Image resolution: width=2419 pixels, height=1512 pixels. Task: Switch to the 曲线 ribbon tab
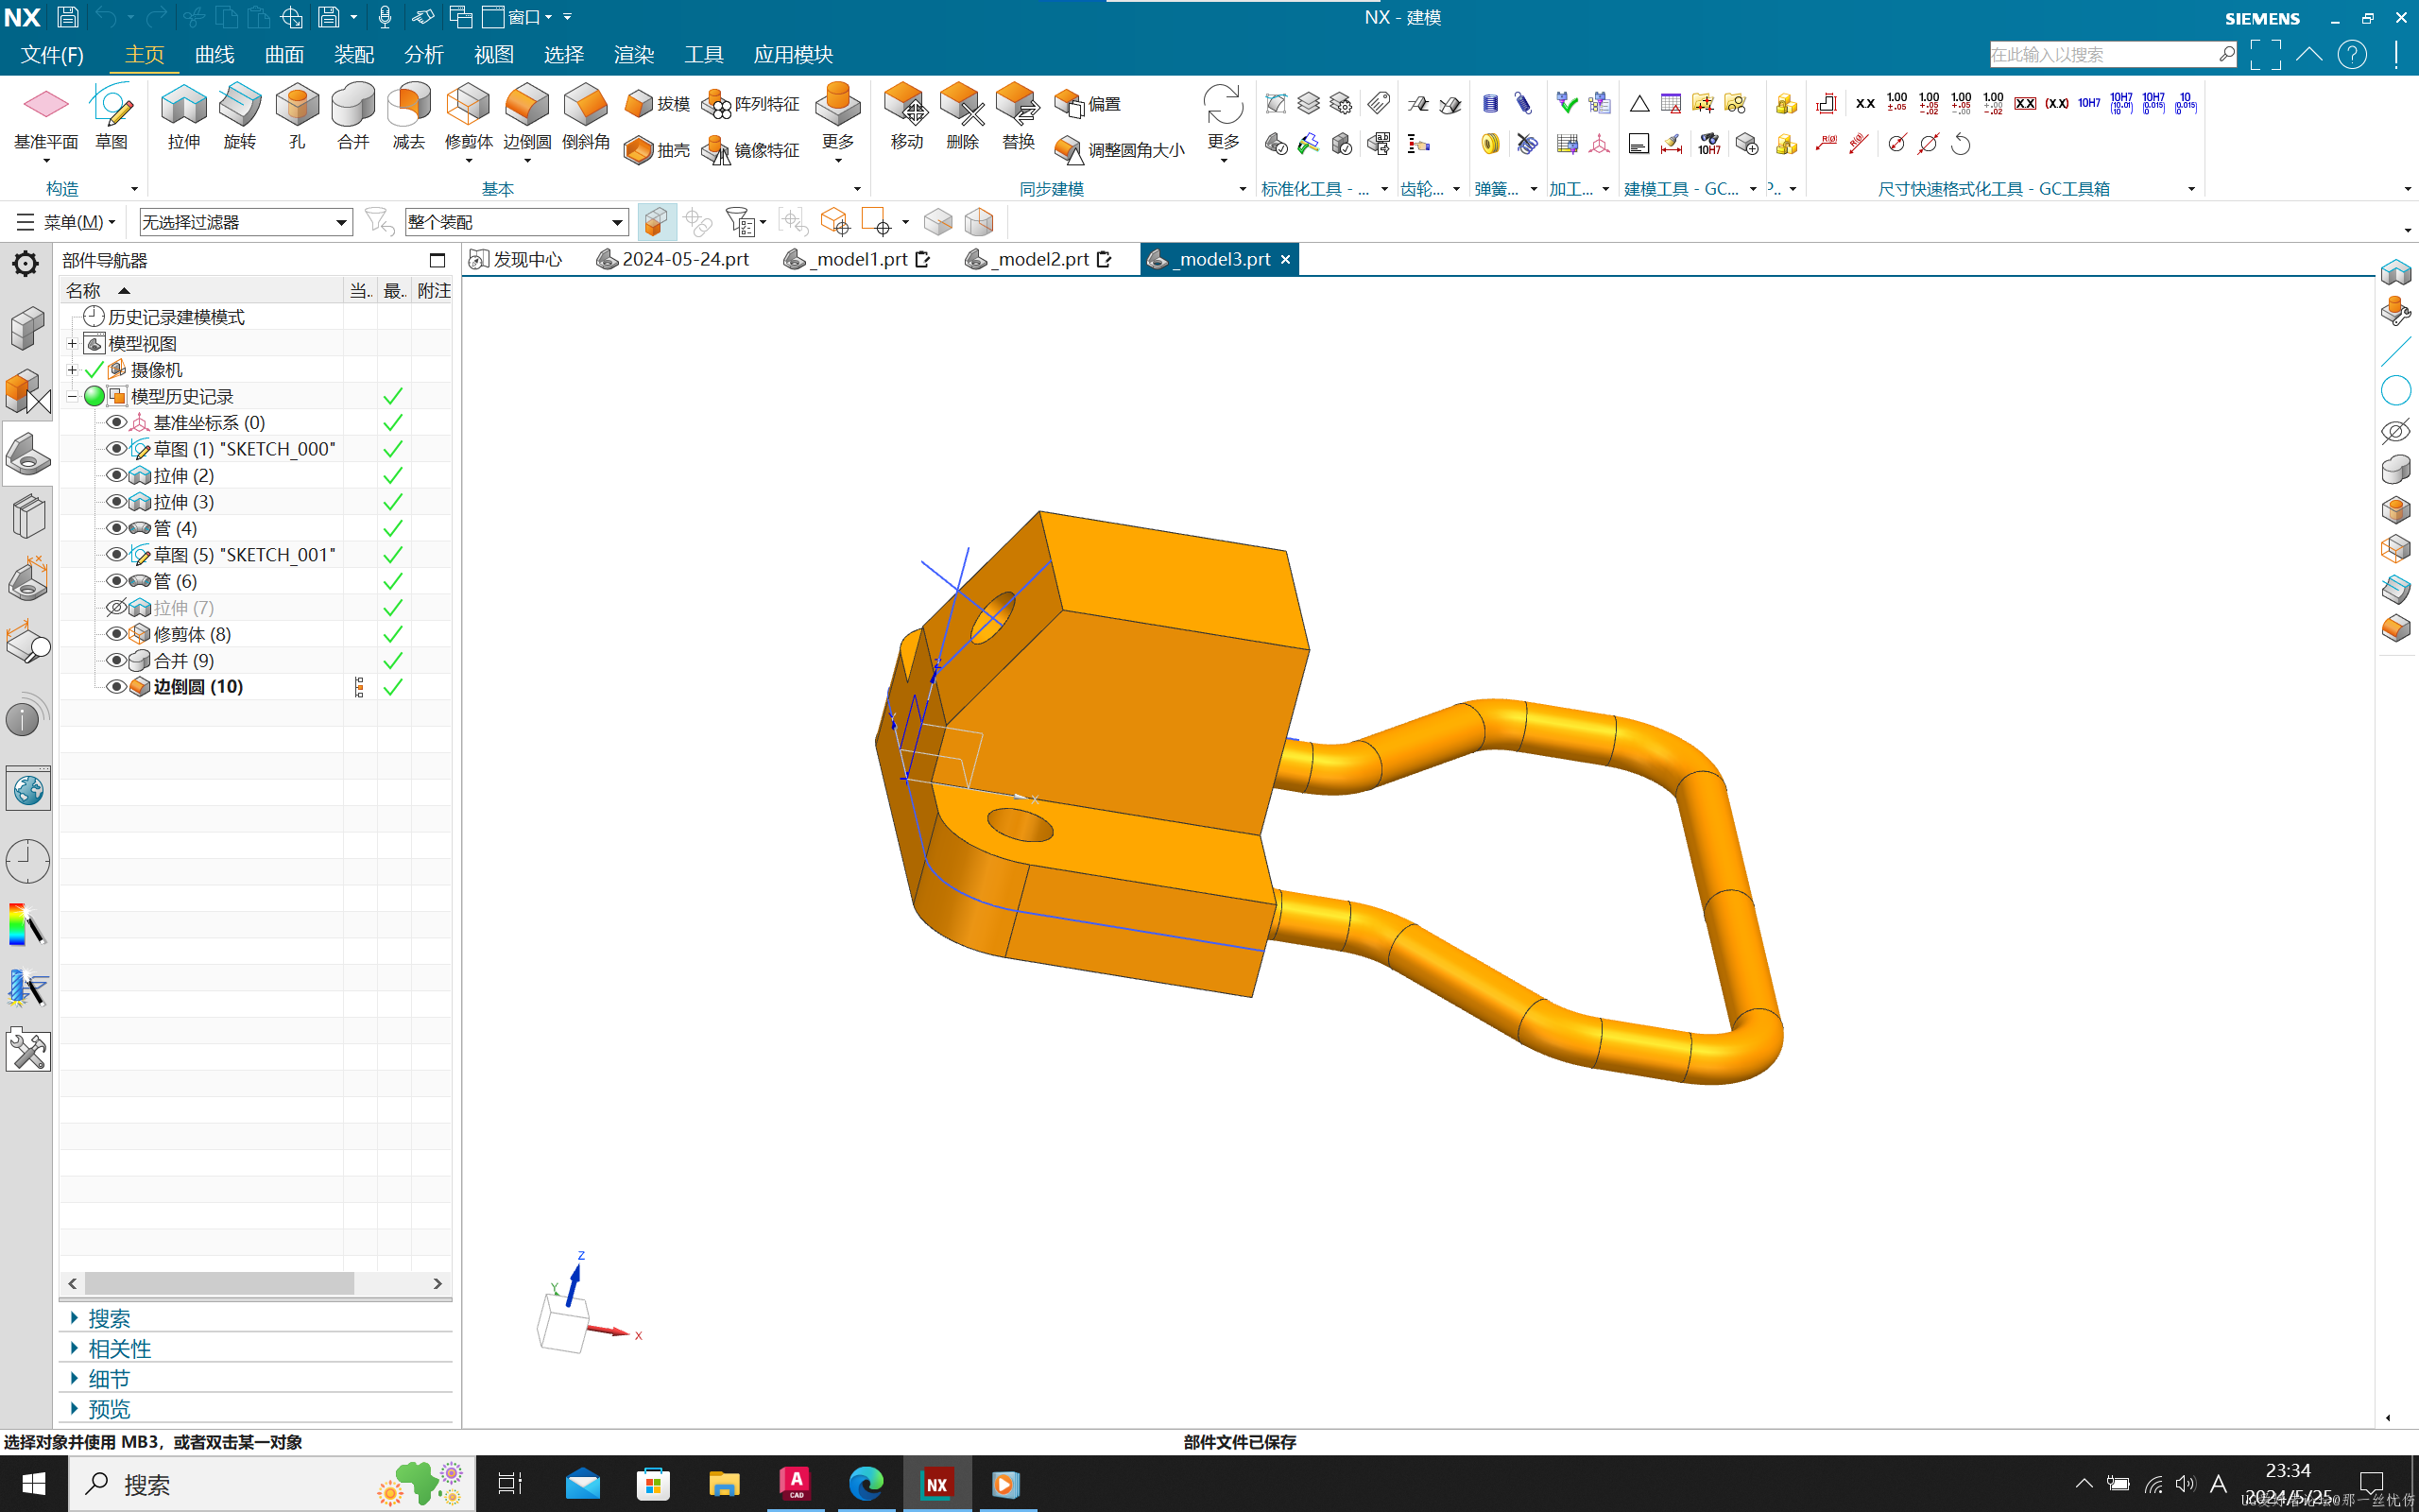click(214, 55)
